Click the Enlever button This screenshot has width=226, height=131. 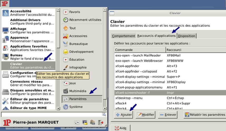(x=167, y=115)
